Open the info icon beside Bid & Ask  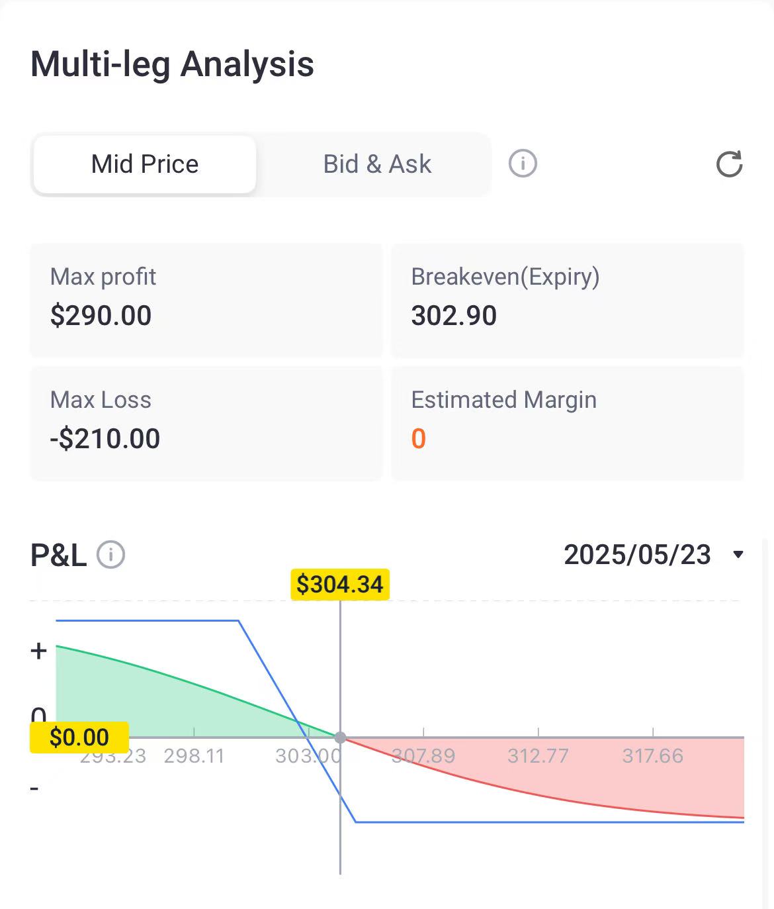[523, 163]
